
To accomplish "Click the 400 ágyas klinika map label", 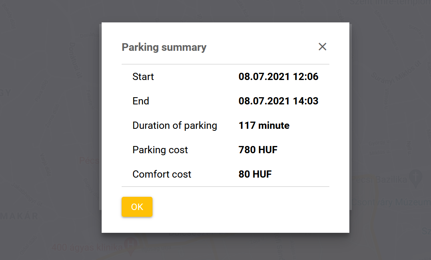I will pos(87,248).
